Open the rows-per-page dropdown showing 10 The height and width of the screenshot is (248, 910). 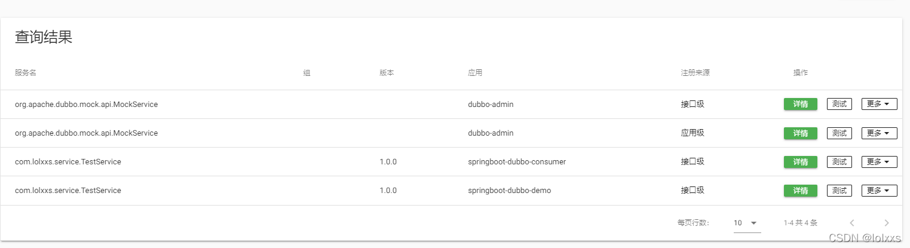point(747,223)
